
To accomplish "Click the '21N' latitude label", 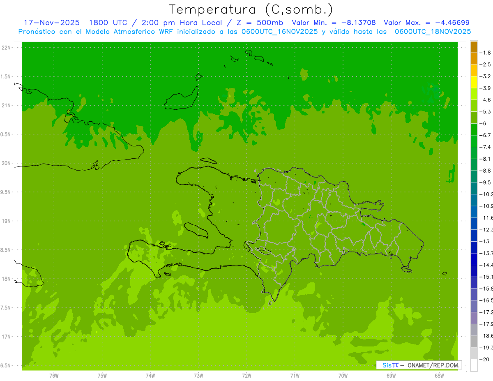I will point(7,106).
